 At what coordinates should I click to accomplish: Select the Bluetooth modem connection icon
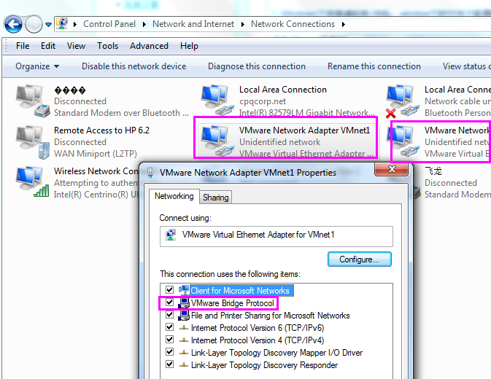coord(33,101)
